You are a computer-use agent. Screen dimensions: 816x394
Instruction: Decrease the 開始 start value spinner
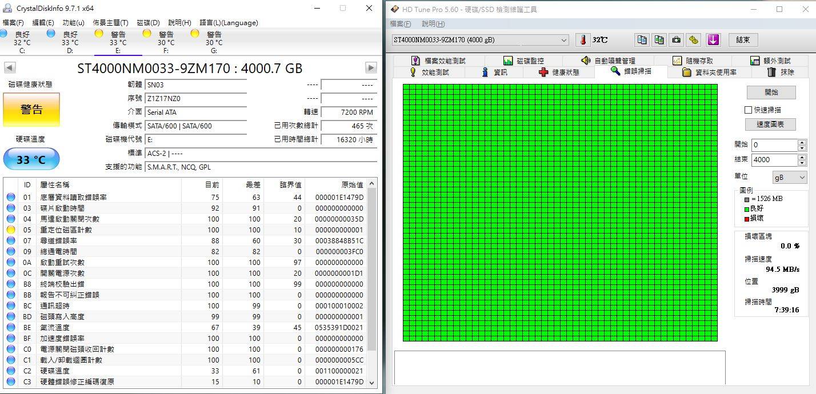point(802,148)
